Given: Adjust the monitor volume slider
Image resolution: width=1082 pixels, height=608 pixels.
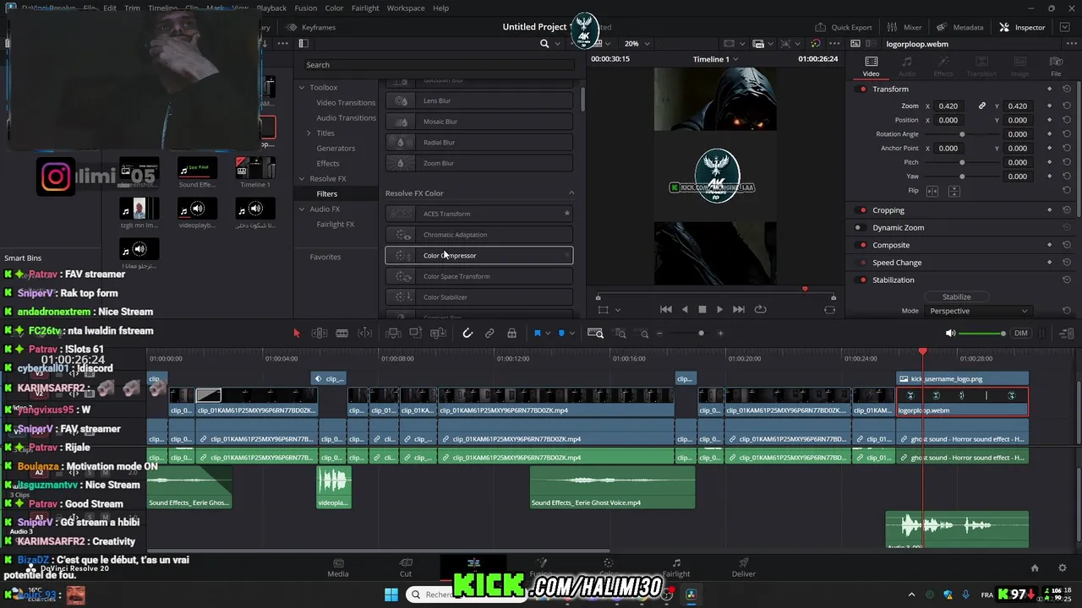Looking at the screenshot, I should coord(981,334).
